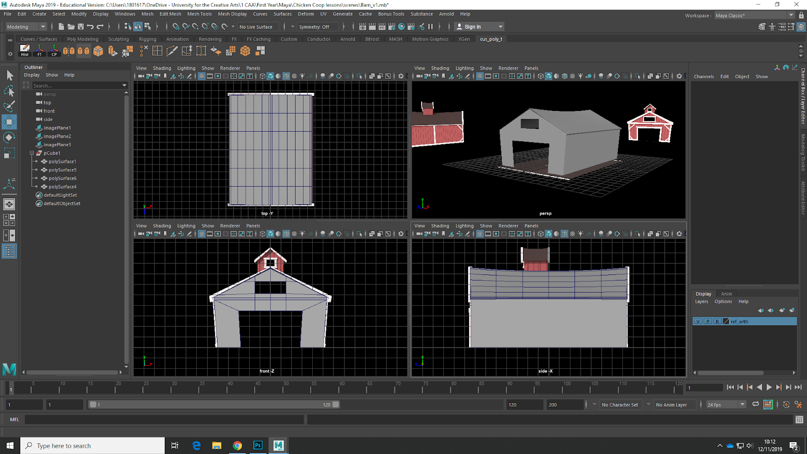Open the Mesh Tools menu

pos(199,14)
